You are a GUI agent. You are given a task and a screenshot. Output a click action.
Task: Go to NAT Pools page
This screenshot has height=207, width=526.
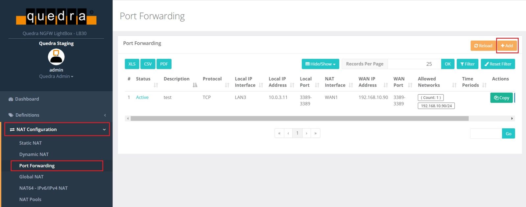point(30,199)
